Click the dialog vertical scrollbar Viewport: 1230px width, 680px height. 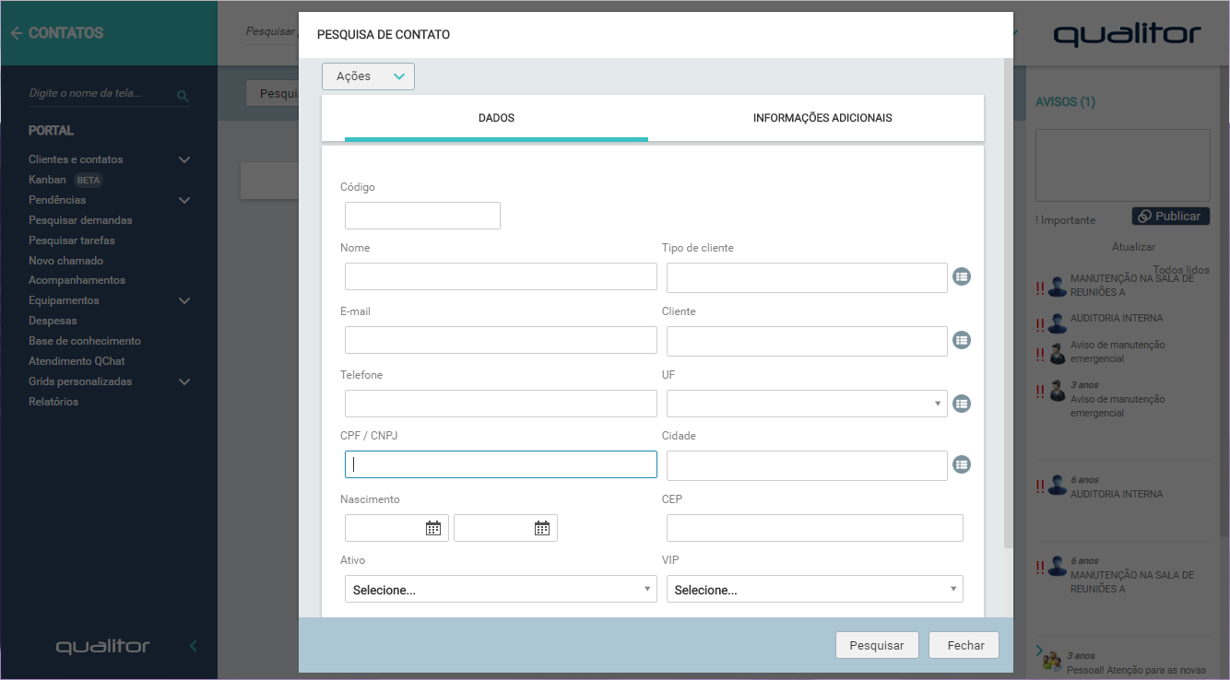coord(1009,304)
